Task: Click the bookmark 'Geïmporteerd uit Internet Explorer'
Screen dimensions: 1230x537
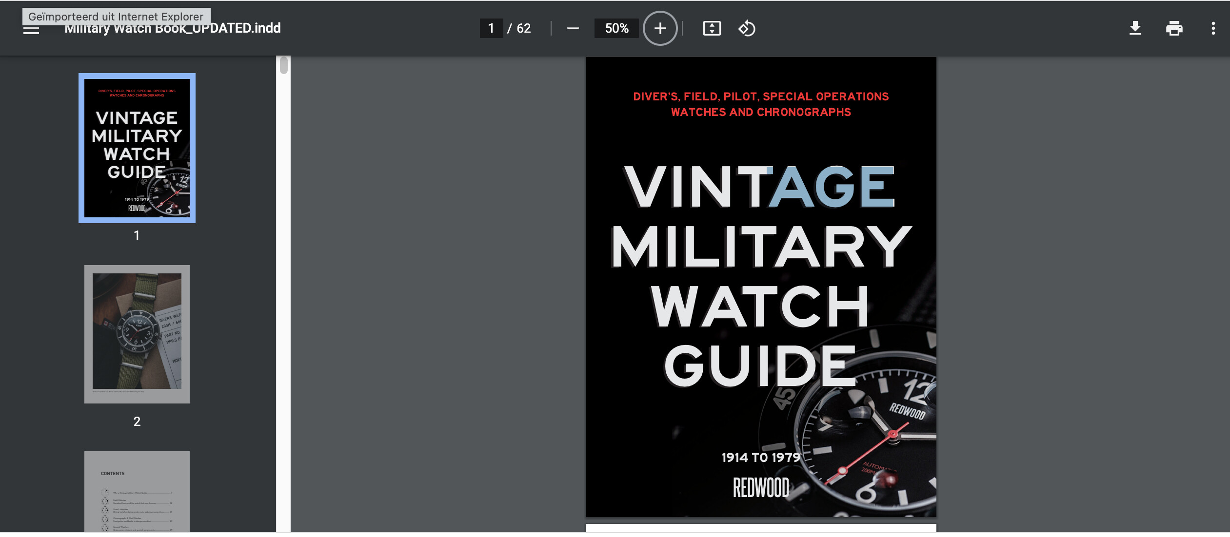Action: [x=116, y=16]
